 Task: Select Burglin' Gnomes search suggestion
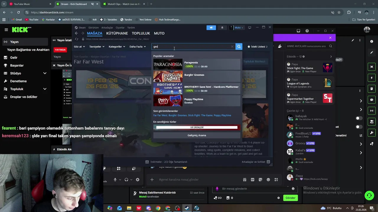pyautogui.click(x=197, y=77)
